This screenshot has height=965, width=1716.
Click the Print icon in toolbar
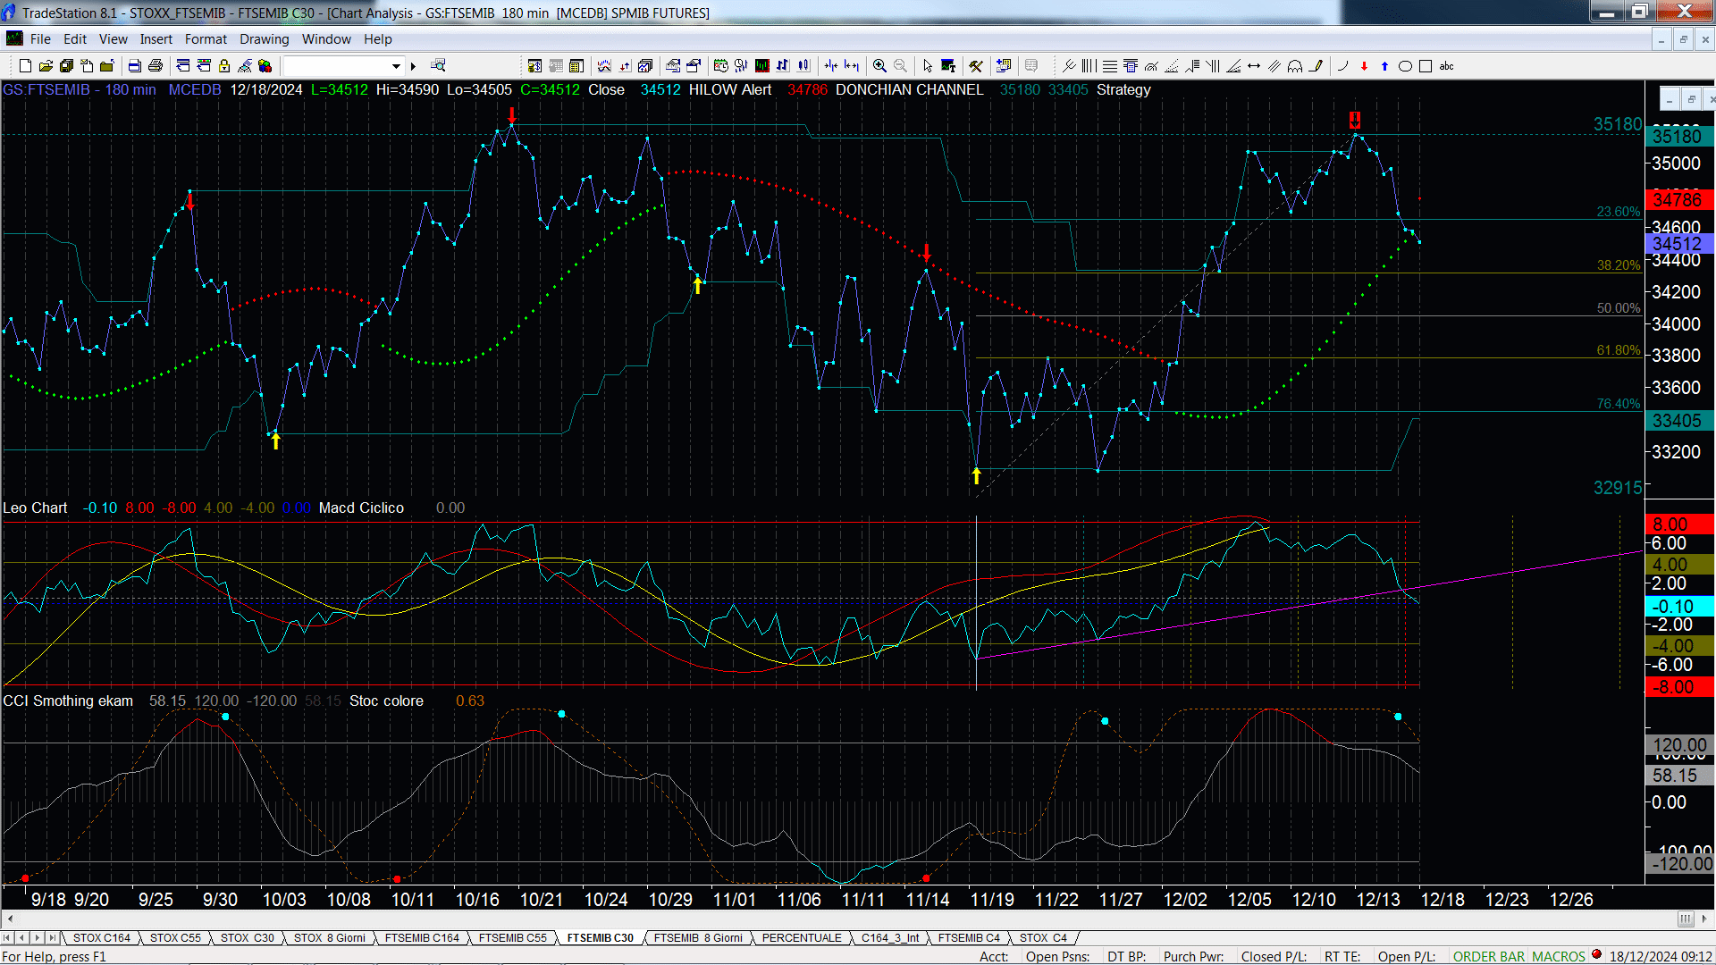point(155,65)
